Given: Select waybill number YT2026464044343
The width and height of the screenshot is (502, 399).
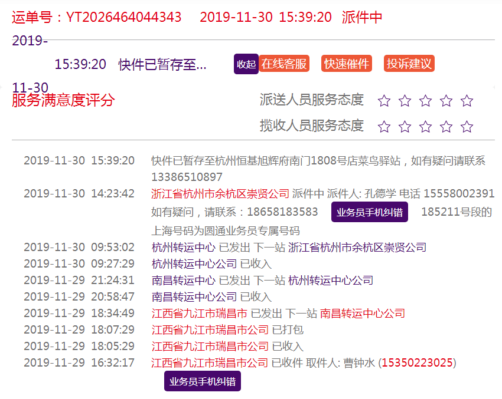Looking at the screenshot, I should coord(123,17).
